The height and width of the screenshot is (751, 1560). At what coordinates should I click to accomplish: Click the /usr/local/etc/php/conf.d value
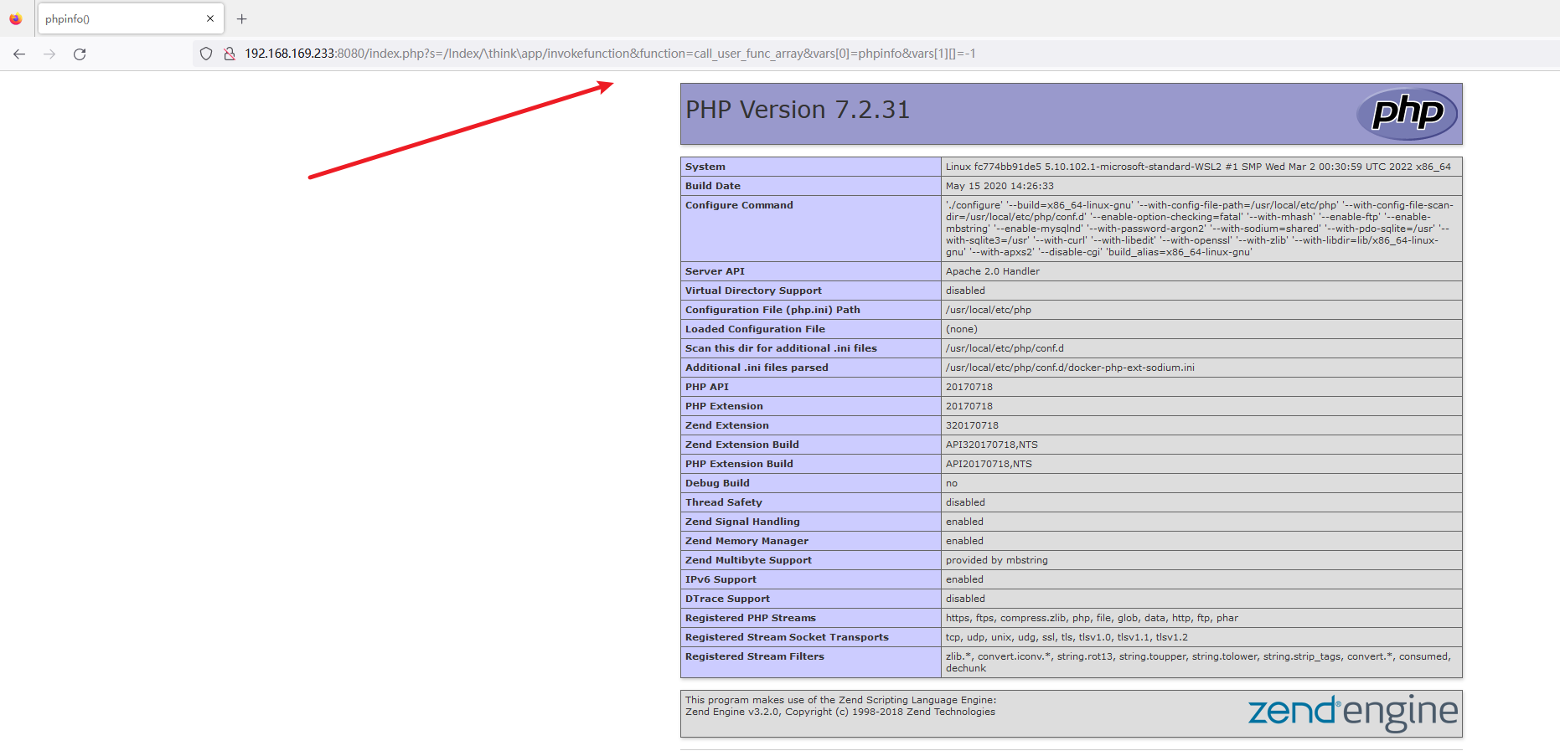coord(1005,348)
